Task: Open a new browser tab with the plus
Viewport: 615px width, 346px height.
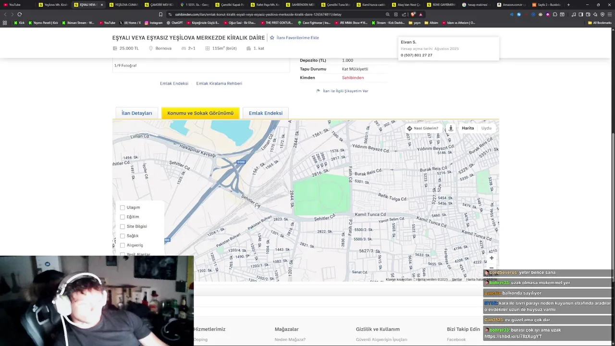Action: click(x=568, y=5)
